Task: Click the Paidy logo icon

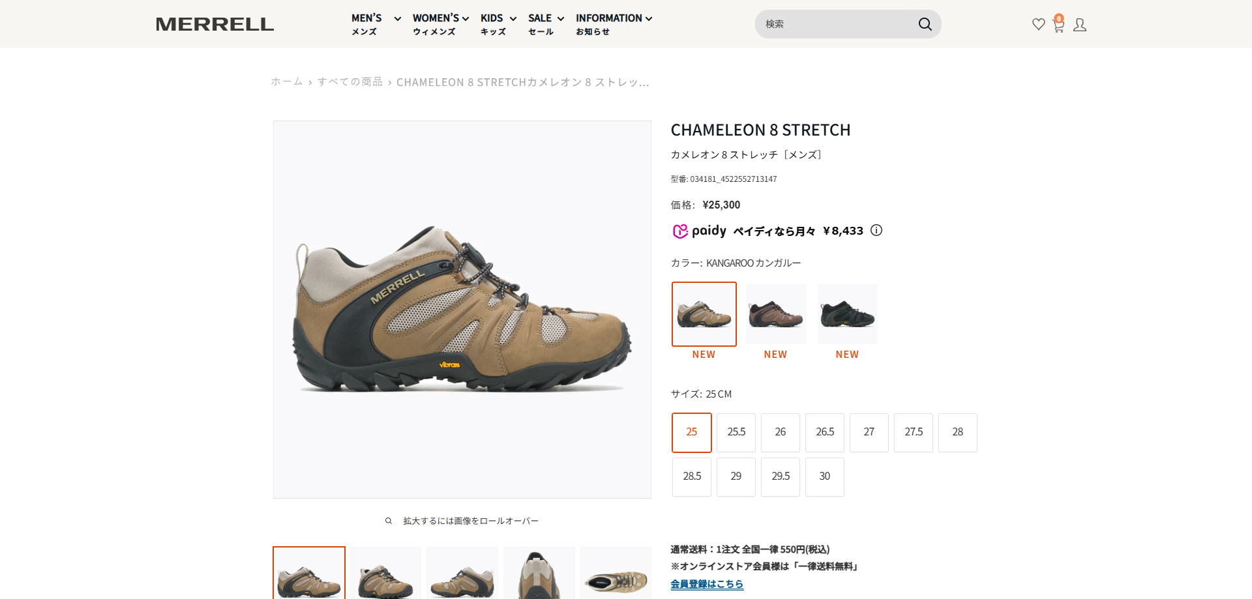Action: (x=680, y=231)
